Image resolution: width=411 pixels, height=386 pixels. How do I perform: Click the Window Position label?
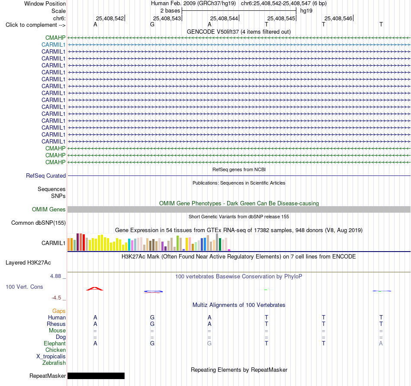coord(45,3)
